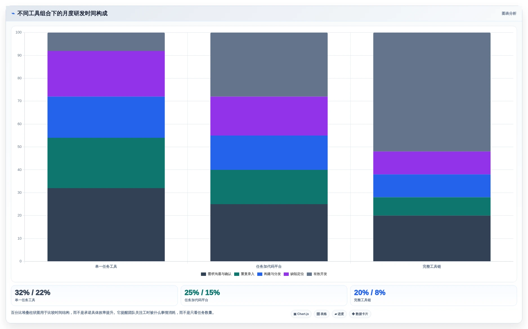Click the gray 有效开发 legend swatch
The height and width of the screenshot is (329, 528).
point(309,274)
